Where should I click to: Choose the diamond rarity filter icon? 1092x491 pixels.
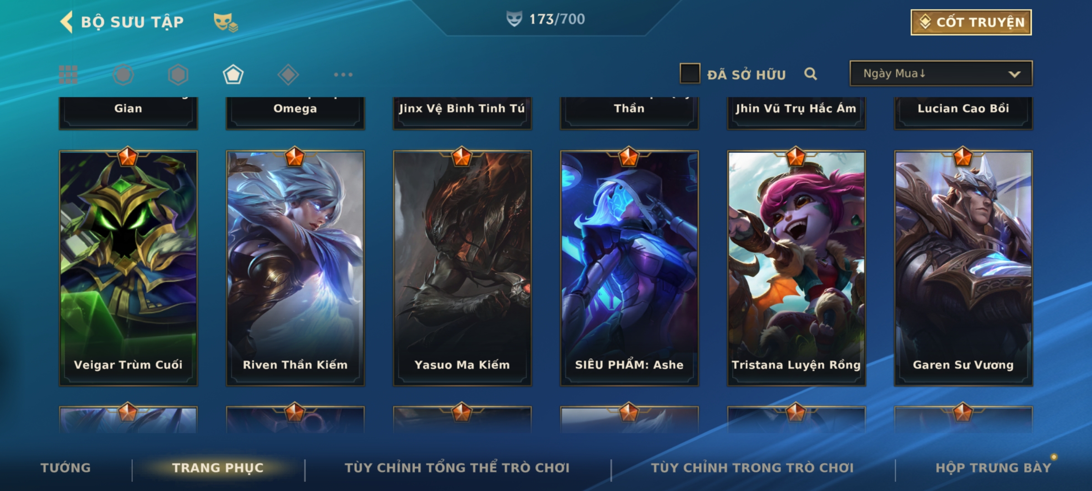pos(288,75)
